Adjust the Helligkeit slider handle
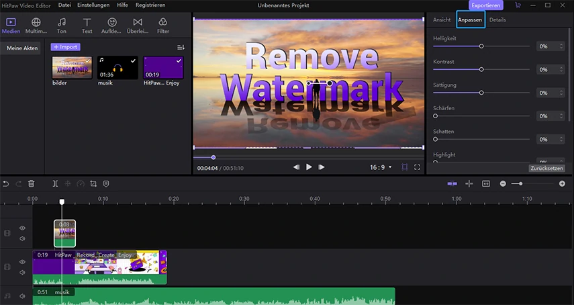This screenshot has width=574, height=305. [481, 46]
